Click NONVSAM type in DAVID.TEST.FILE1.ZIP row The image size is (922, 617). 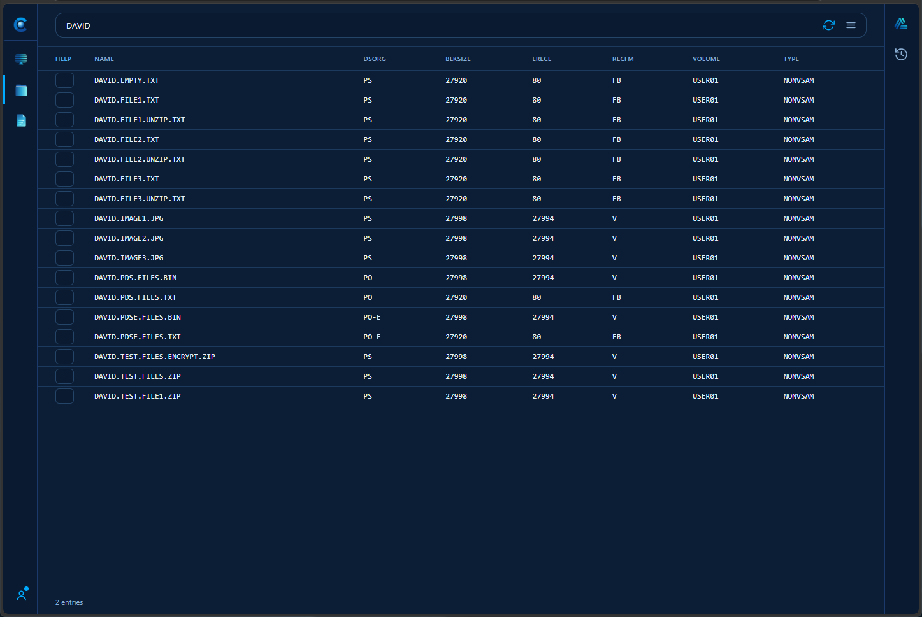[798, 396]
